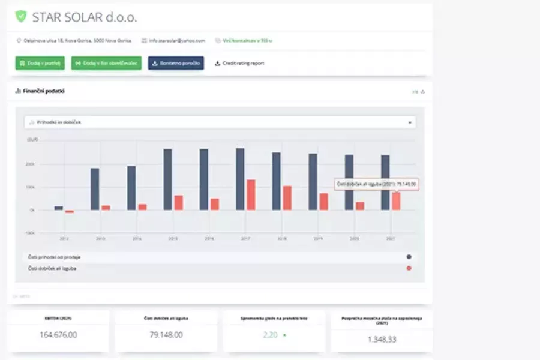Click the envelope icon next to email
Screen dimensions: 540x360
[x=144, y=41]
